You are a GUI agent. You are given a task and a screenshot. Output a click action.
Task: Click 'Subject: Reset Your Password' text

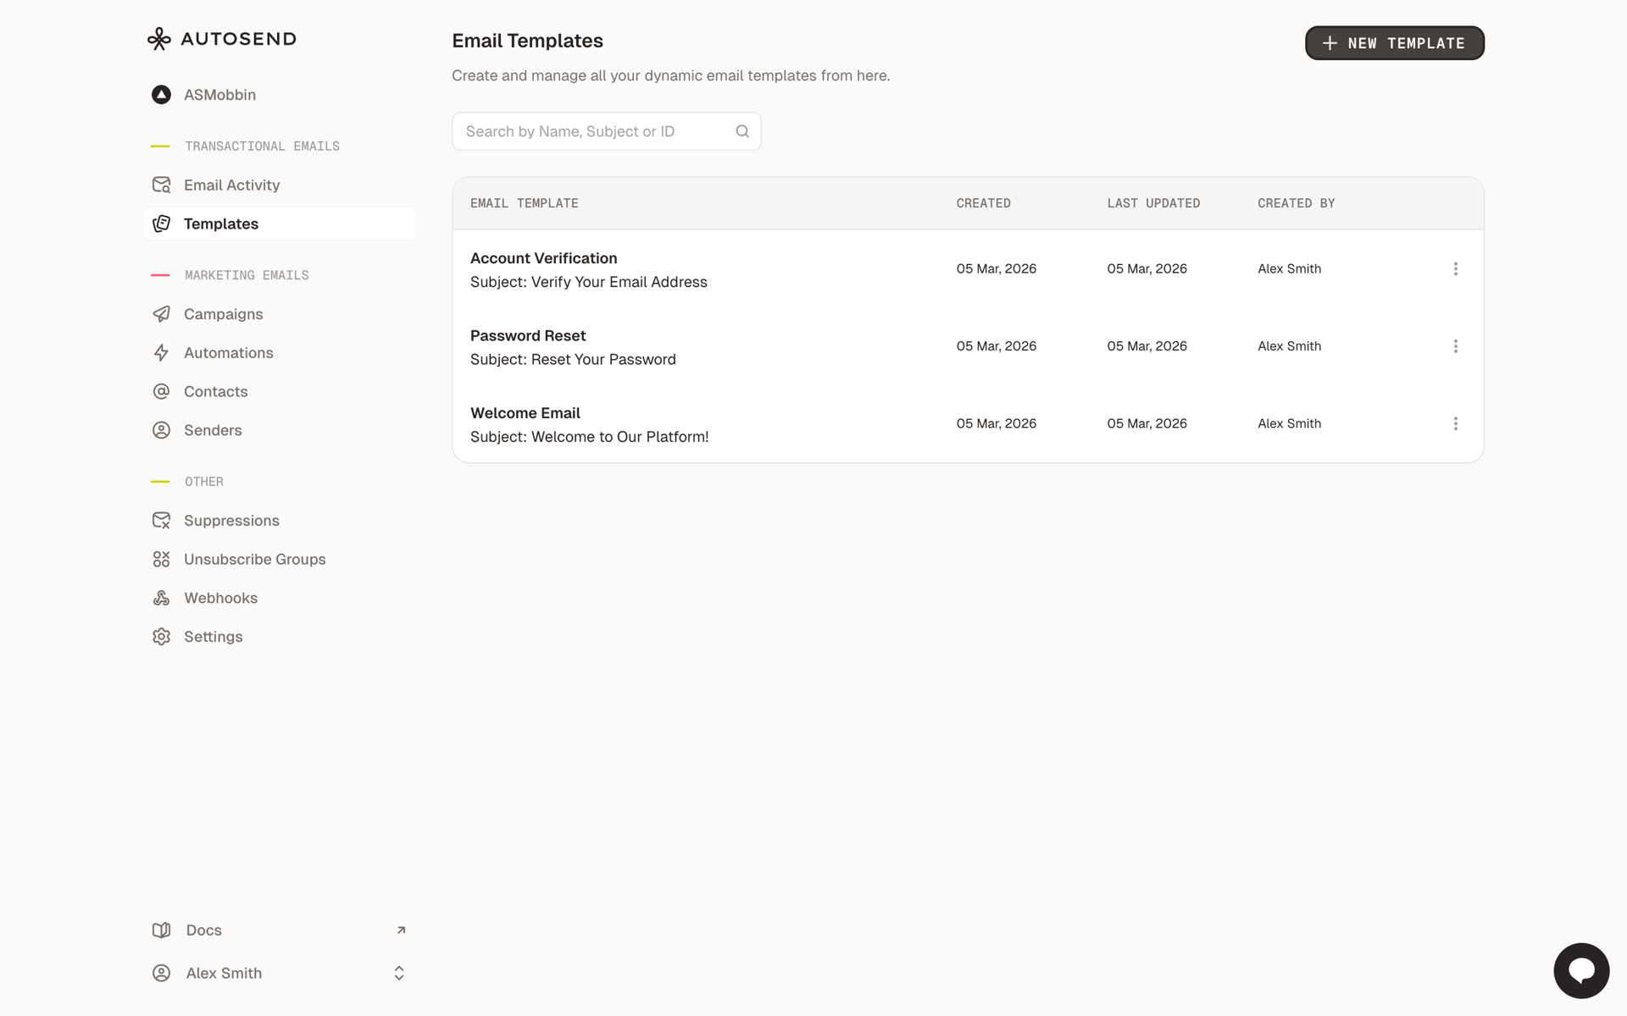[573, 360]
